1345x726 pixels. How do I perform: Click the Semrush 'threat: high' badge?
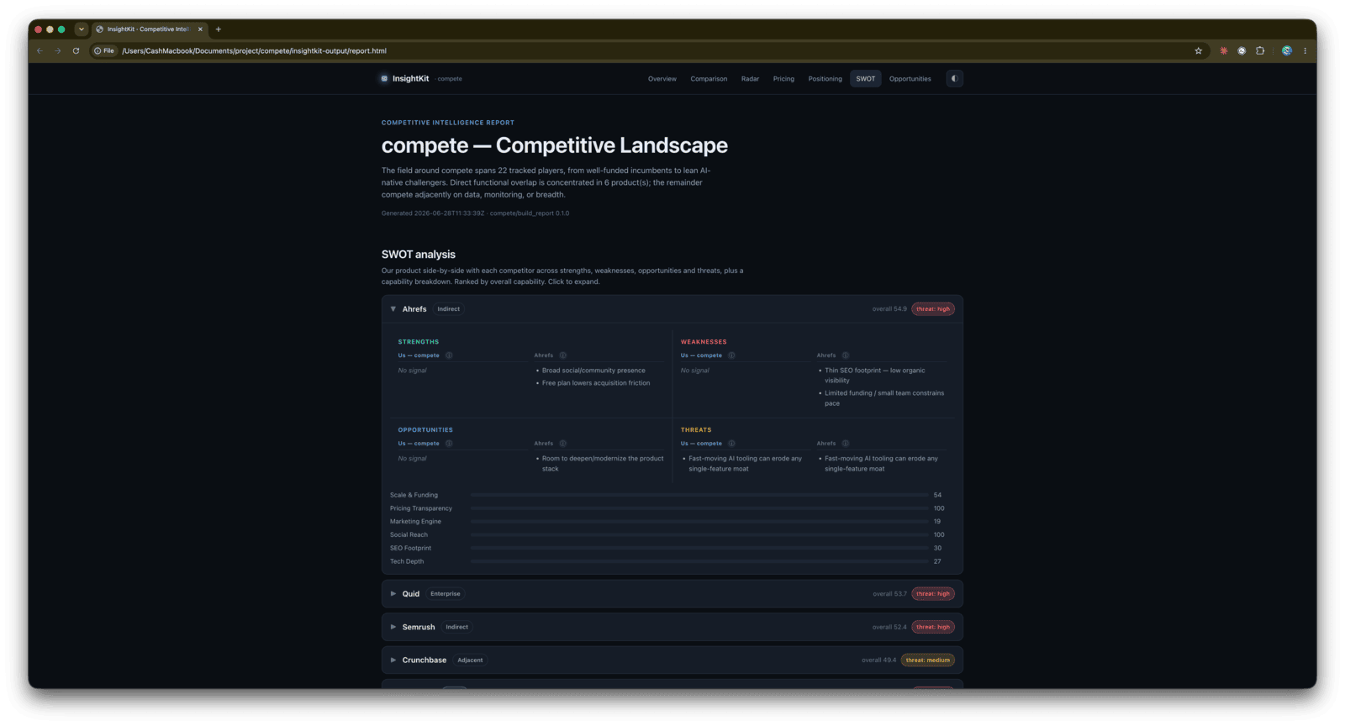point(933,627)
